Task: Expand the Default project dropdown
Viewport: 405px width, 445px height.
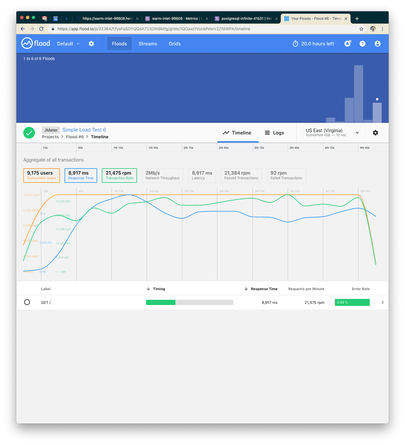Action: coord(68,44)
